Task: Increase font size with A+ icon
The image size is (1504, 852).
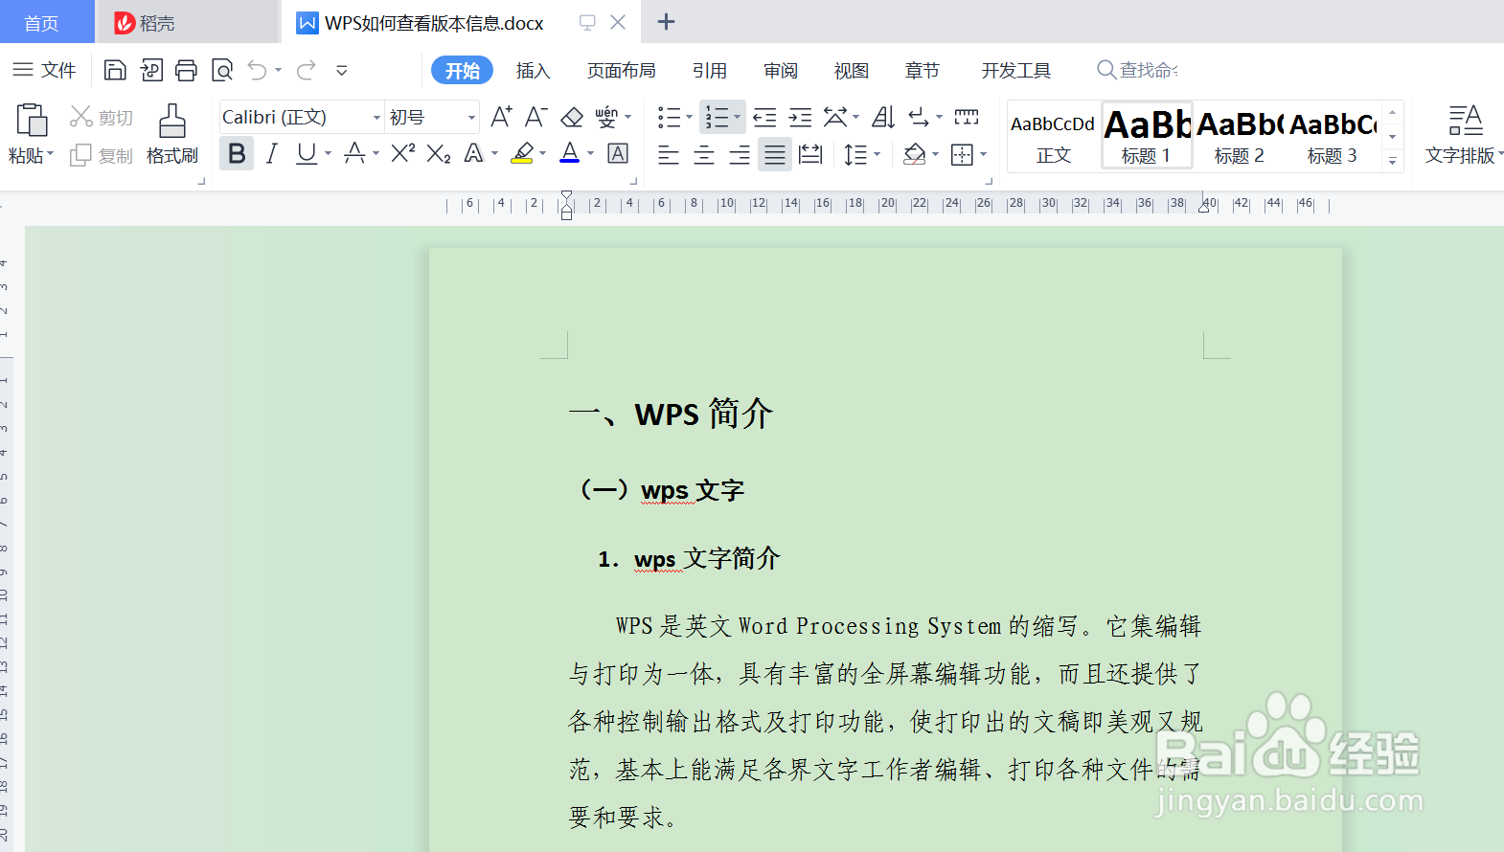Action: [501, 117]
